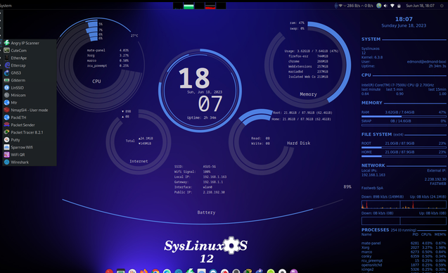The width and height of the screenshot is (448, 273).
Task: Launch Packet Tracer 8.2.1
Action: click(x=30, y=132)
